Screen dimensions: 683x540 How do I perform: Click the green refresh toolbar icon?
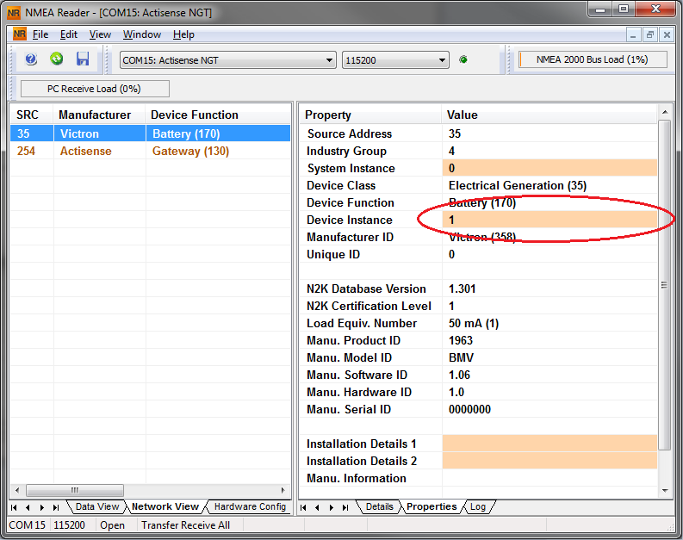[57, 59]
